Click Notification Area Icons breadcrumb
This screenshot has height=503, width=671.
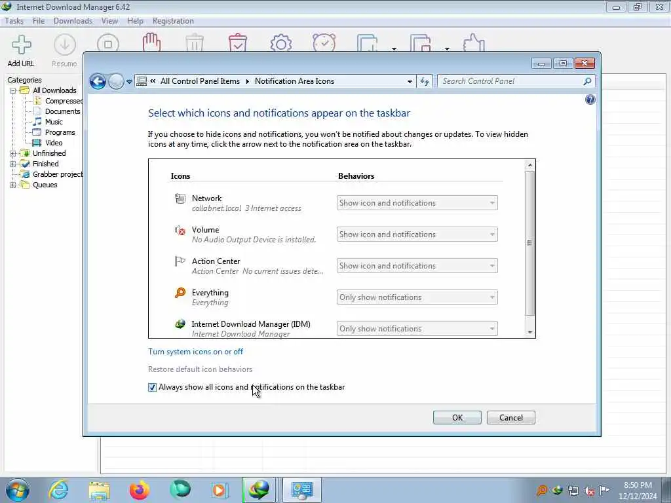click(x=294, y=81)
